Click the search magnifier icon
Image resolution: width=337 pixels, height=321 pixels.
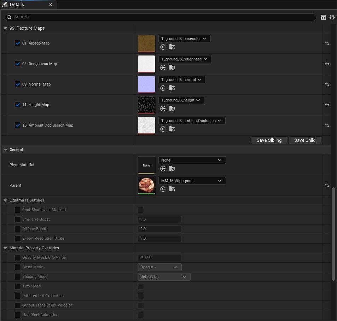click(9, 17)
